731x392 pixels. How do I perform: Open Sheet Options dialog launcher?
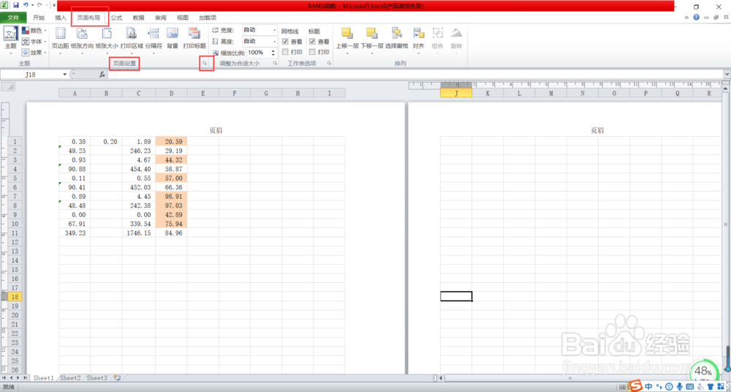pos(329,63)
